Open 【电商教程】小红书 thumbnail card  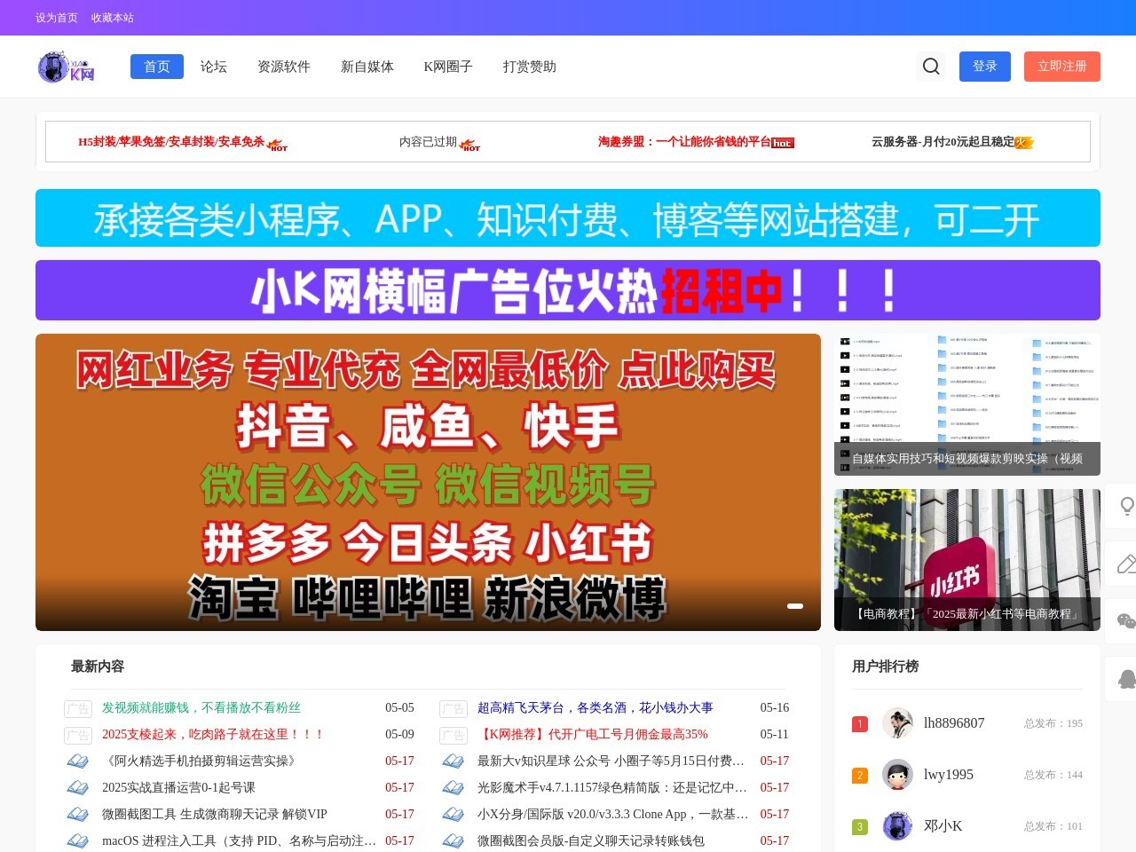click(x=967, y=560)
